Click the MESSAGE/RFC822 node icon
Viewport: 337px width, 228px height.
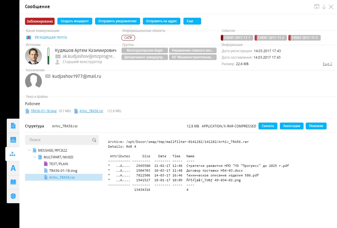coord(35,150)
